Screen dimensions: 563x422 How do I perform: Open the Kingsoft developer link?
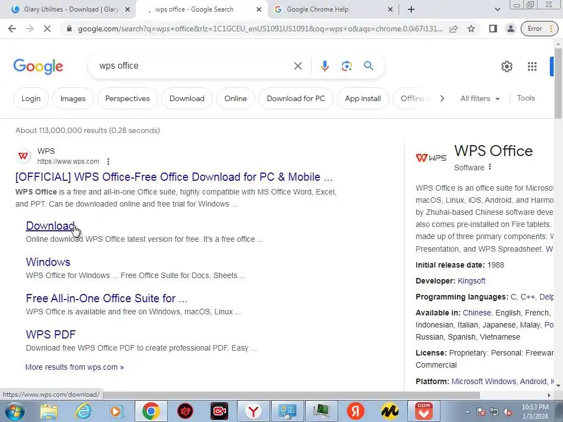[471, 281]
